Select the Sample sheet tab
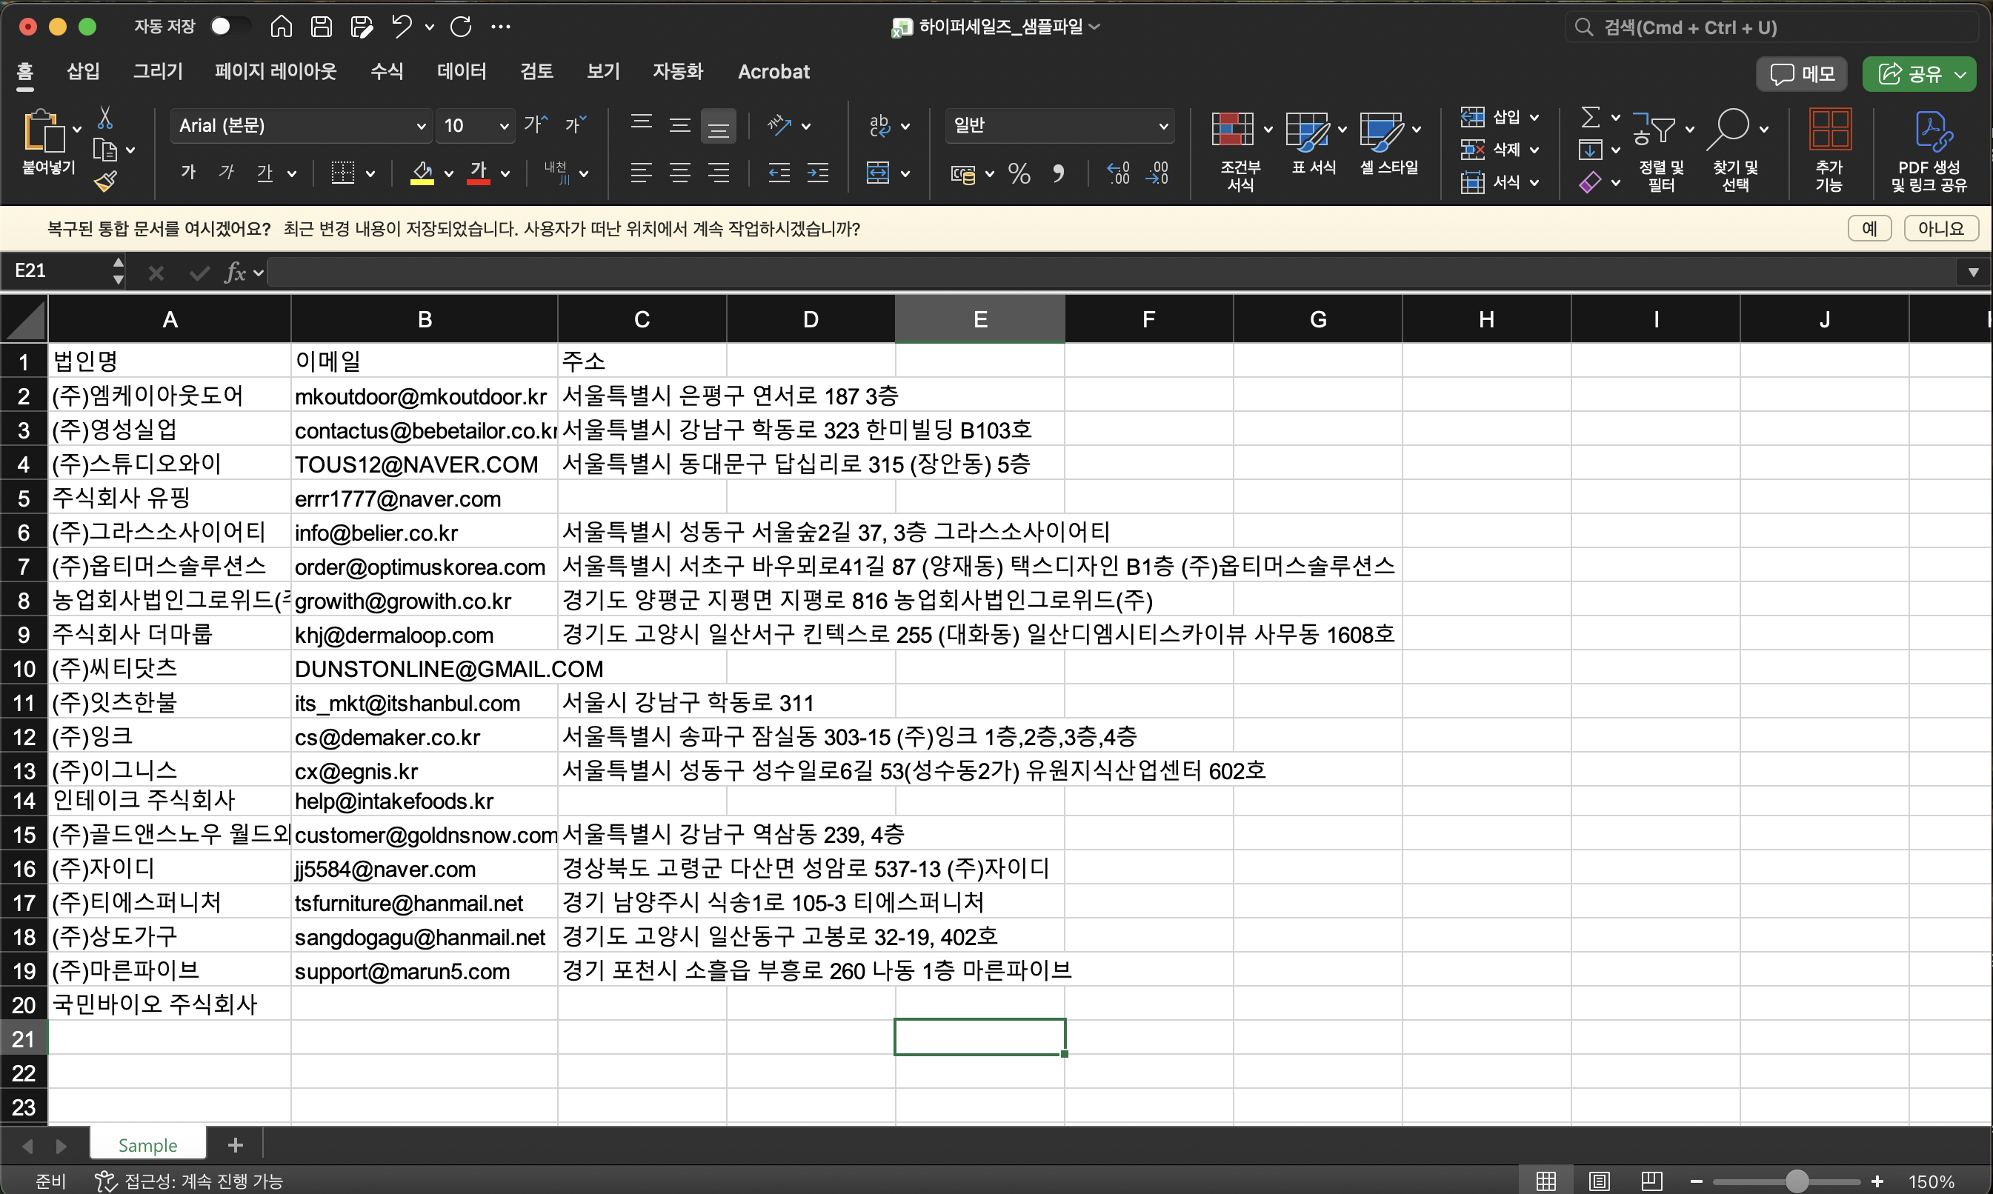The height and width of the screenshot is (1194, 1993). coord(147,1144)
